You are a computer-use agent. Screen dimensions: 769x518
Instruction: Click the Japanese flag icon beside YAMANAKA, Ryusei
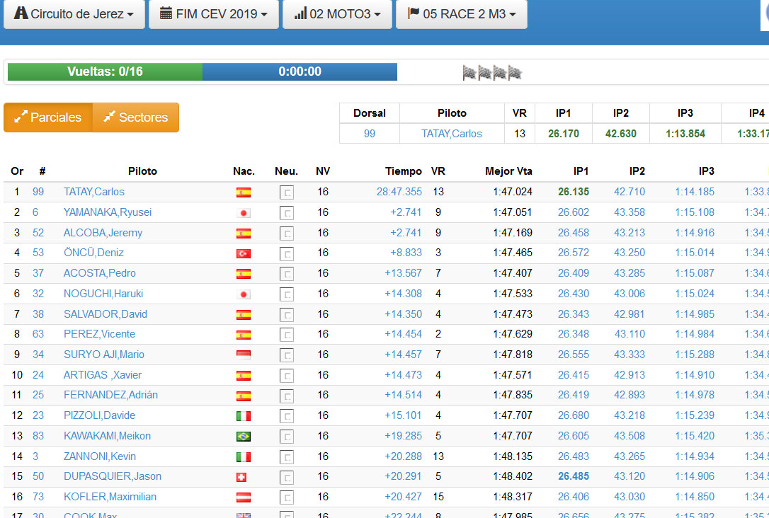point(243,213)
